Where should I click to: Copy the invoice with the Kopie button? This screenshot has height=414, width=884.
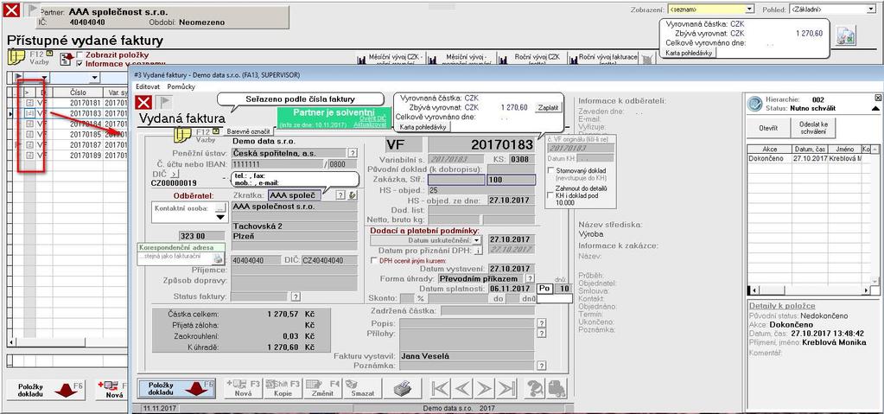click(x=283, y=389)
